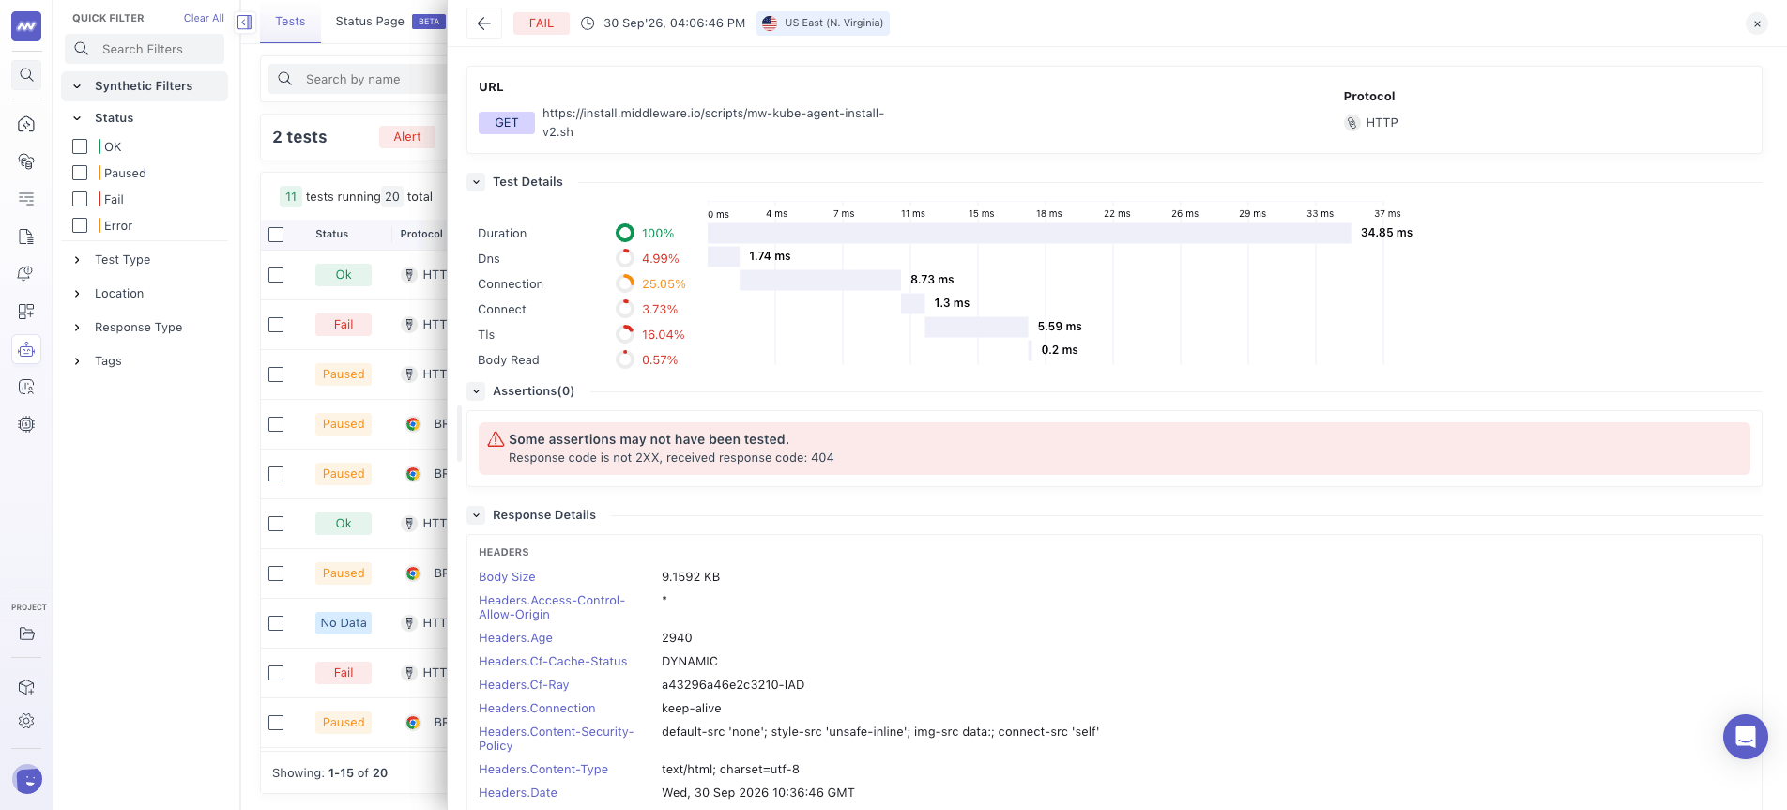The height and width of the screenshot is (810, 1787).
Task: Open the dashboard widgets icon in sidebar
Action: pyautogui.click(x=26, y=312)
